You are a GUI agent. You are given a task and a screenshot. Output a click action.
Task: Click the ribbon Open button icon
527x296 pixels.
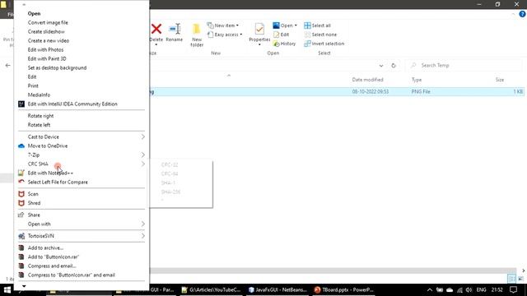277,25
